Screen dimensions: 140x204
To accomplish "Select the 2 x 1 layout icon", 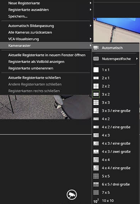I will 96,78.
